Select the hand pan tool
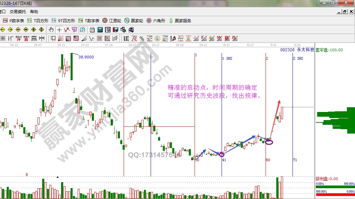Image resolution: width=355 pixels, height=199 pixels. point(52,30)
